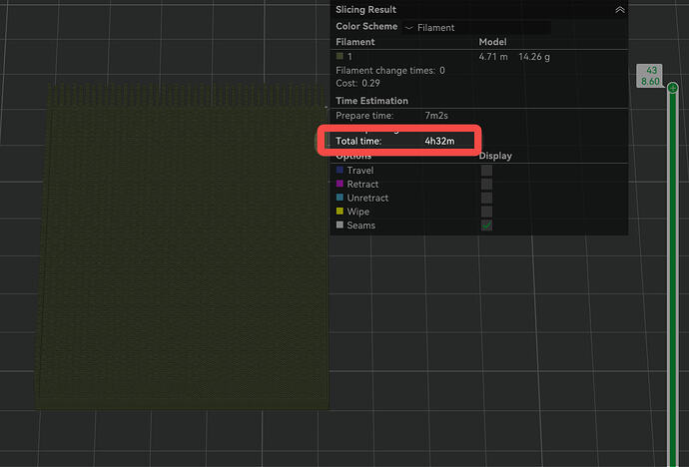Click the Retract magenta color swatch

point(340,184)
